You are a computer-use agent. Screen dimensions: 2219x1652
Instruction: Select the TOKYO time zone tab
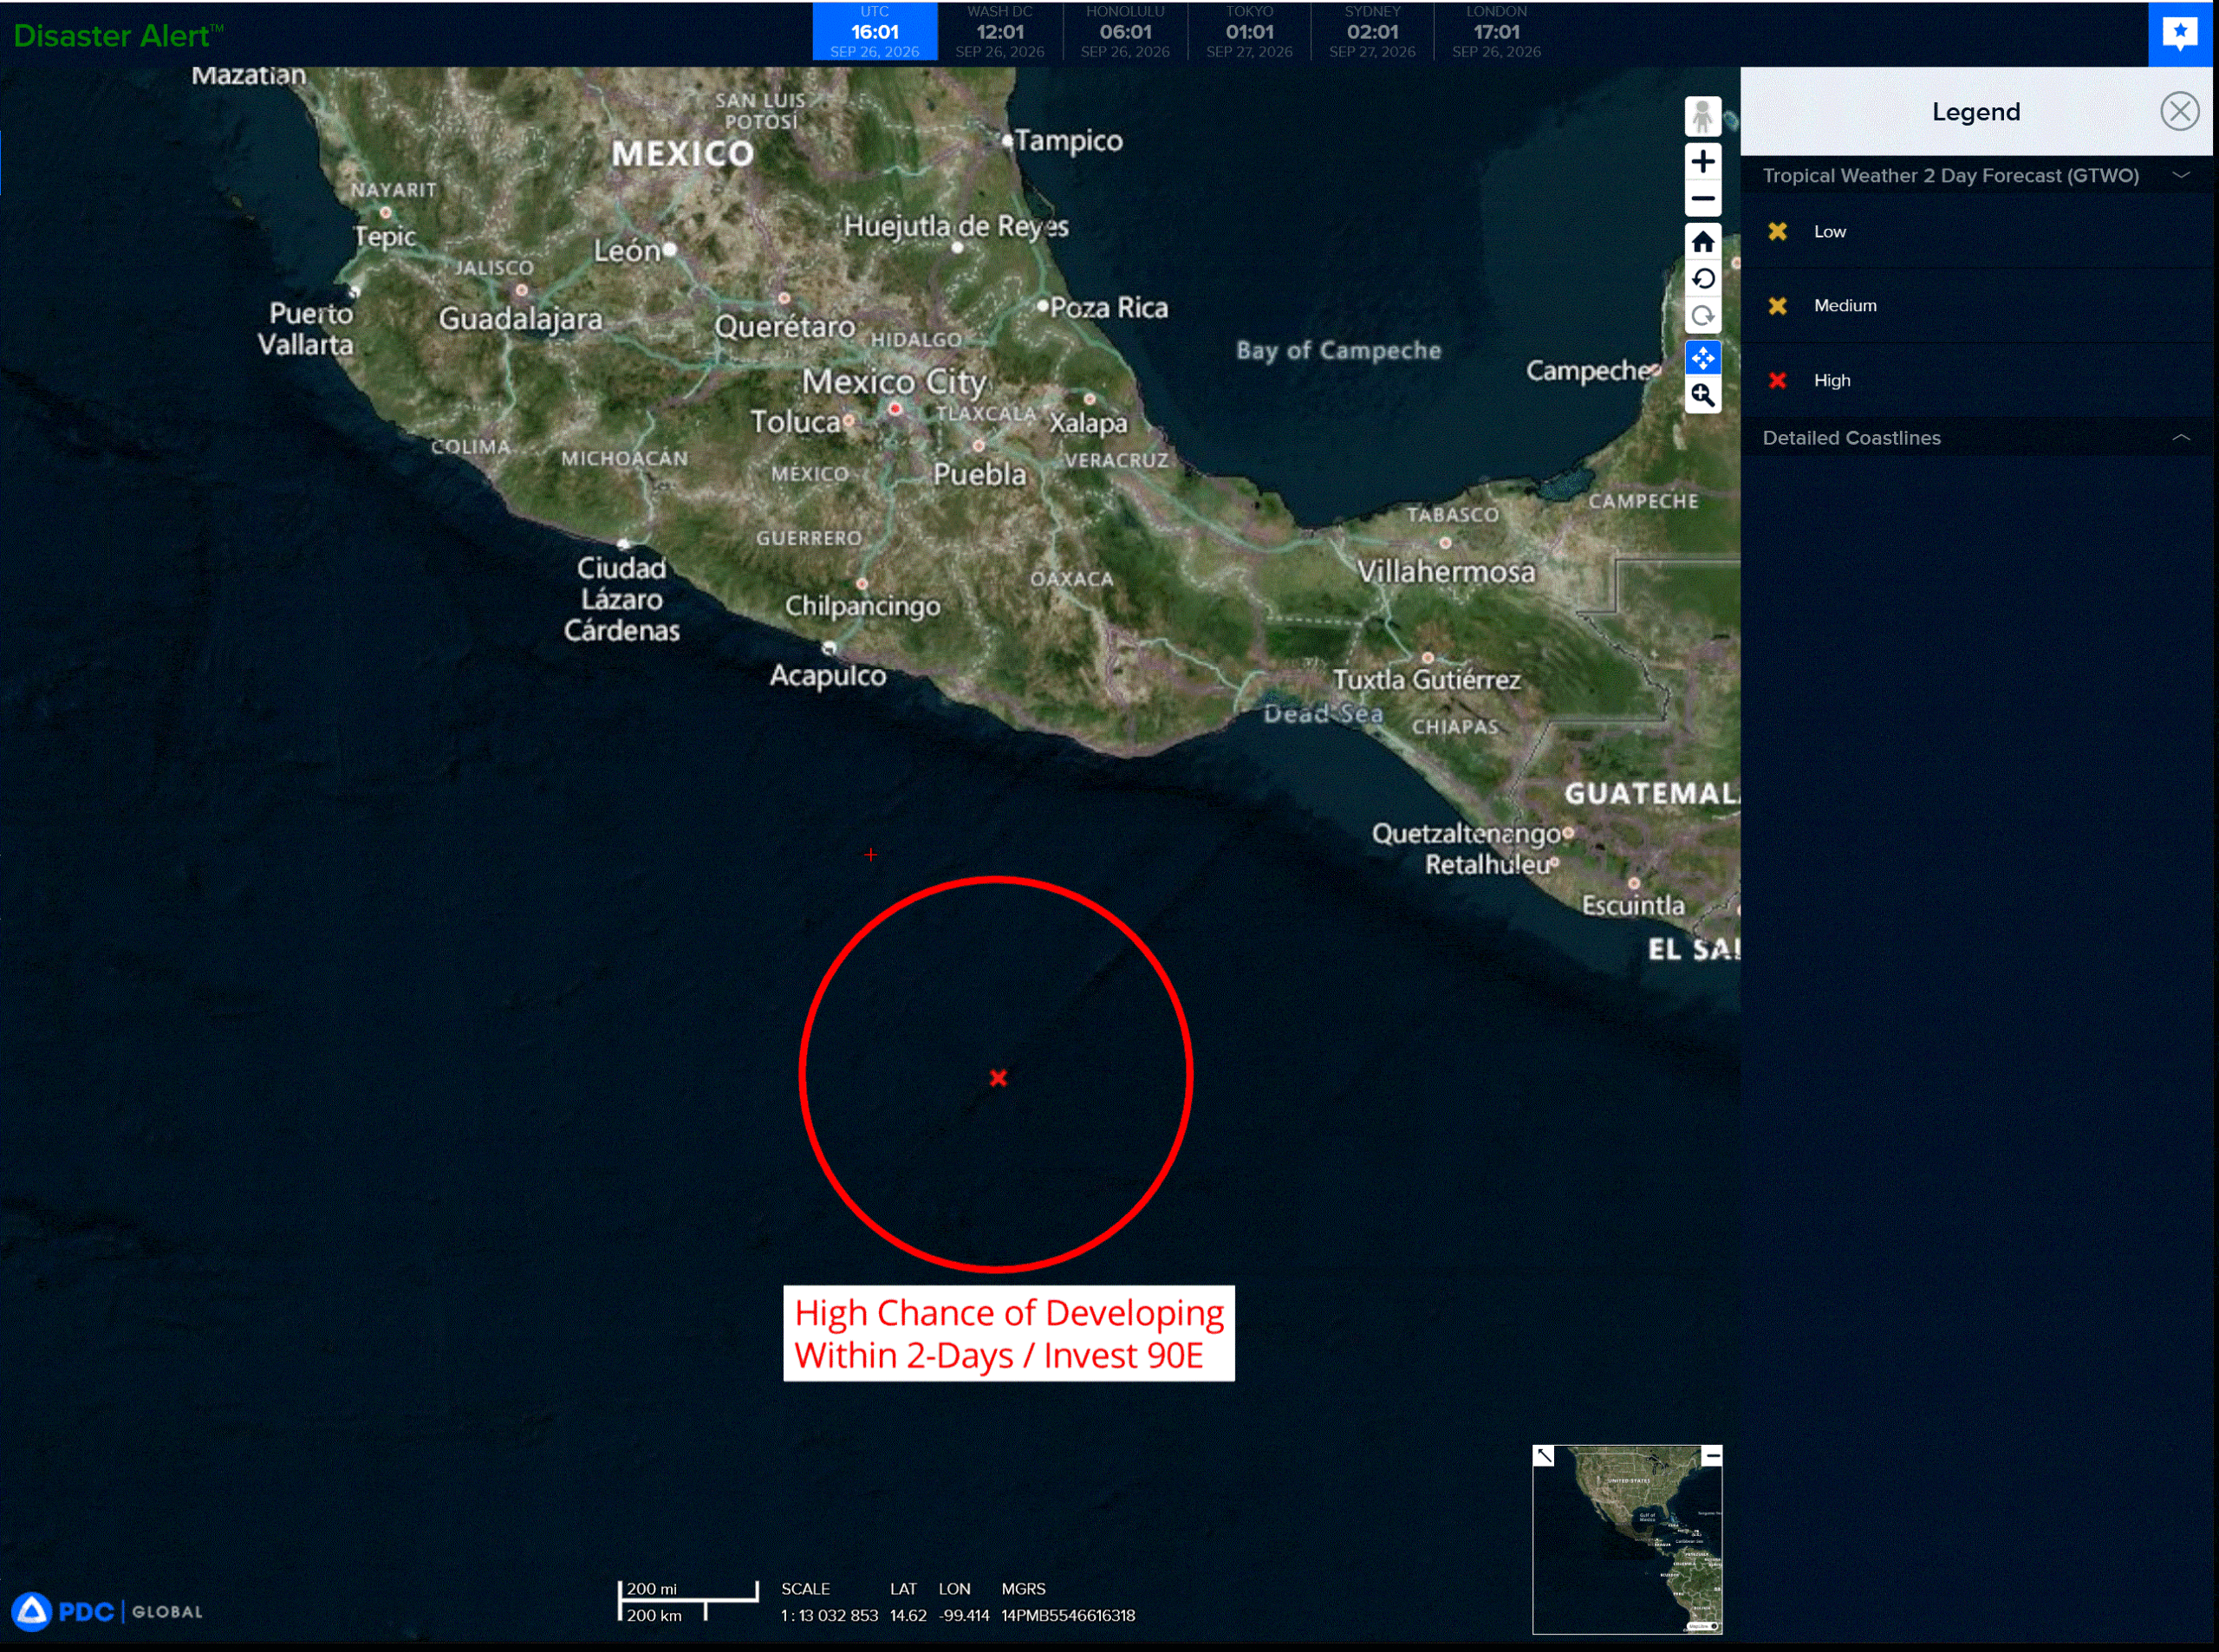[1249, 32]
